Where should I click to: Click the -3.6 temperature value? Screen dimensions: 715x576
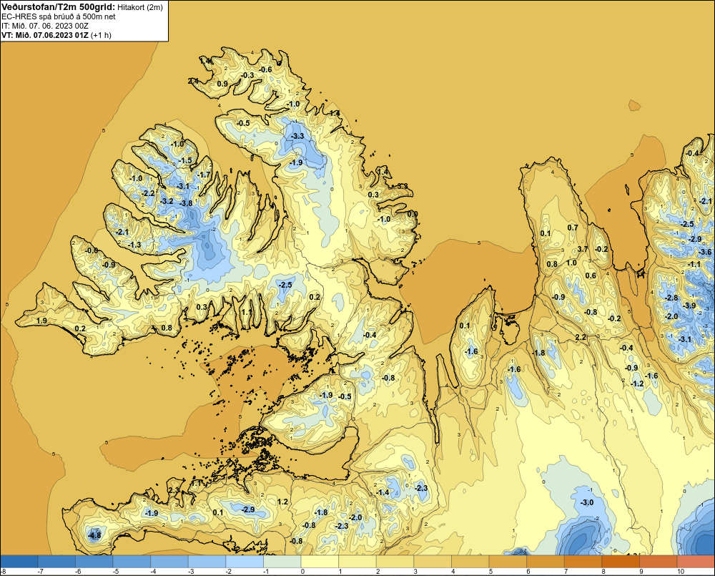pos(705,253)
